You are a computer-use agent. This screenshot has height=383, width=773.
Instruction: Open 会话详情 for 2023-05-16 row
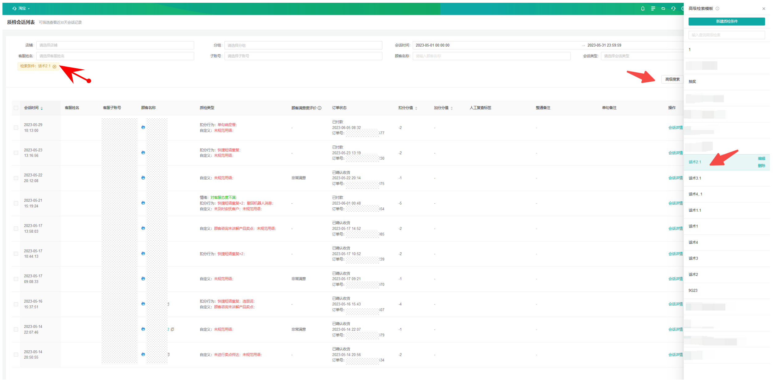click(x=676, y=304)
